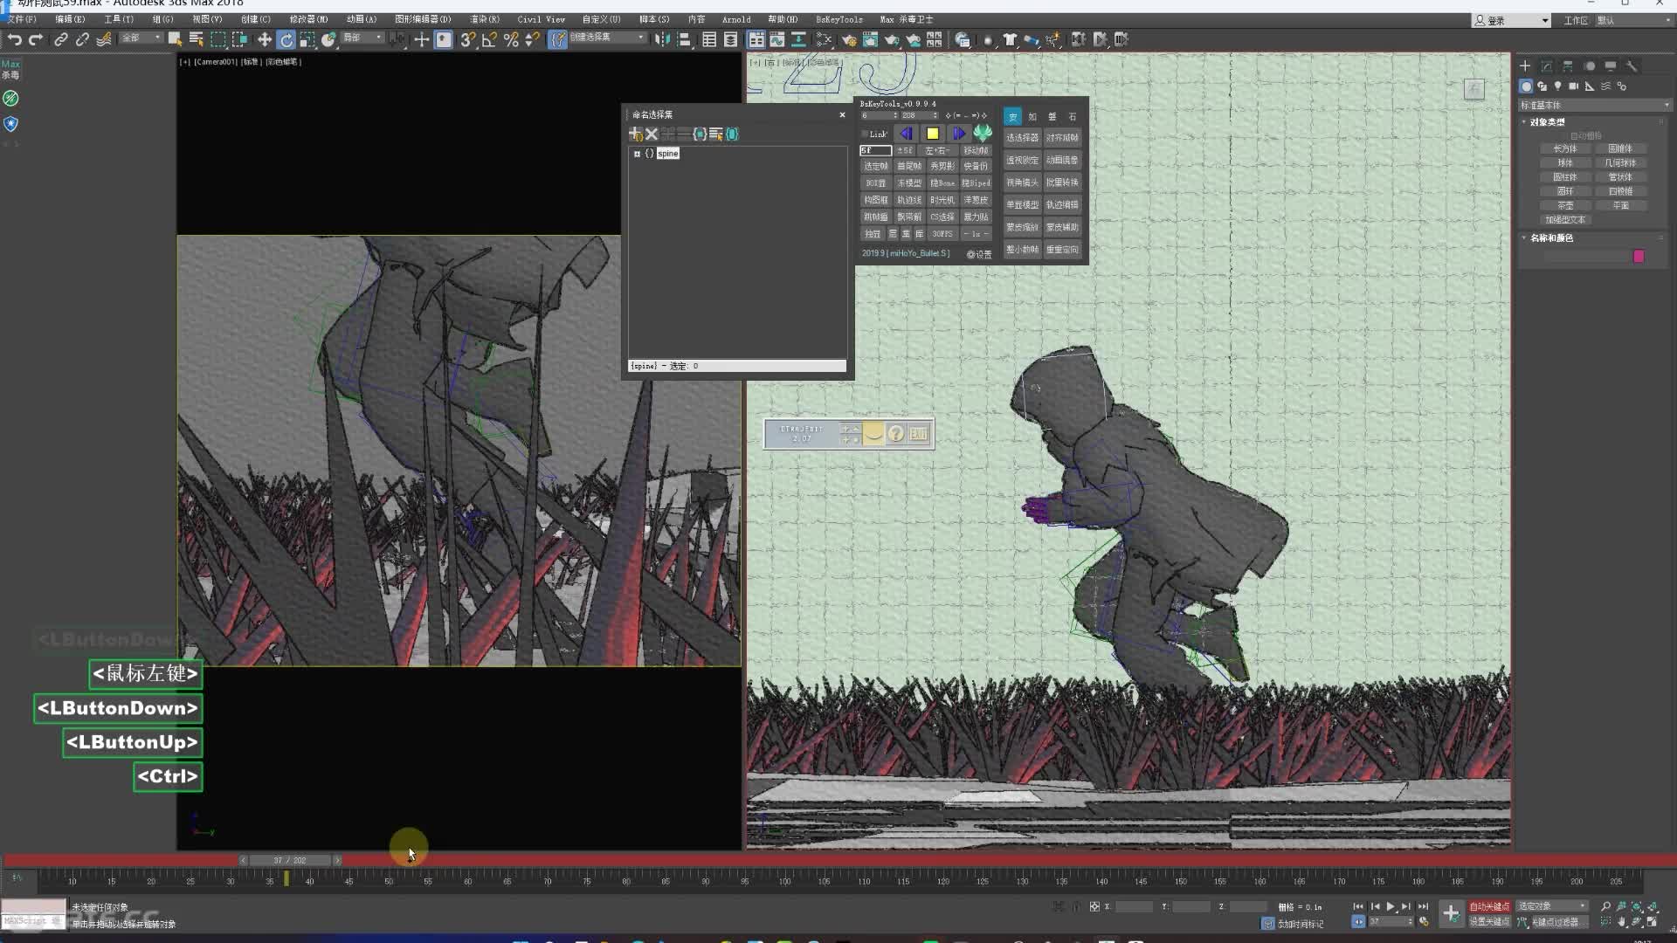Toggle Auto Key mode red button

pyautogui.click(x=1488, y=906)
